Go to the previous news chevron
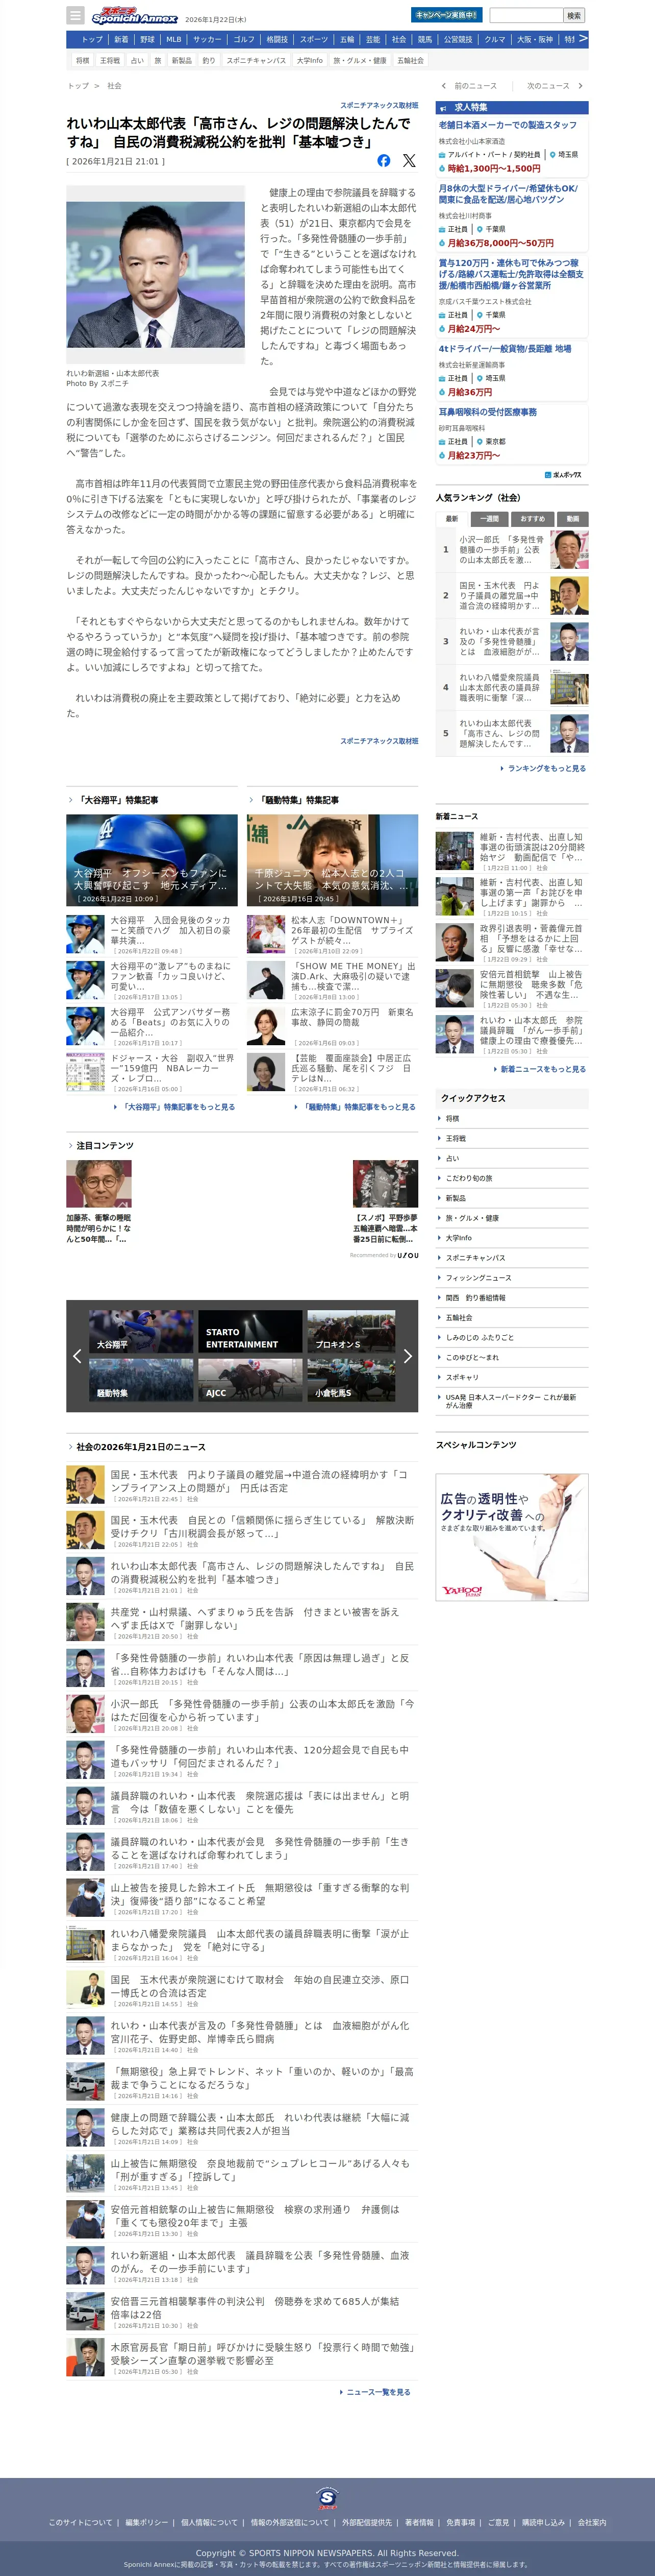 coord(443,86)
